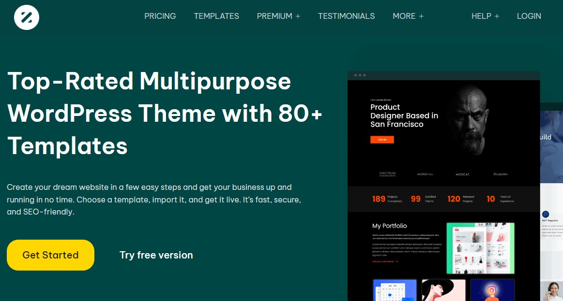
Task: Click the 10 Years of Experience stat
Action: coord(500,199)
